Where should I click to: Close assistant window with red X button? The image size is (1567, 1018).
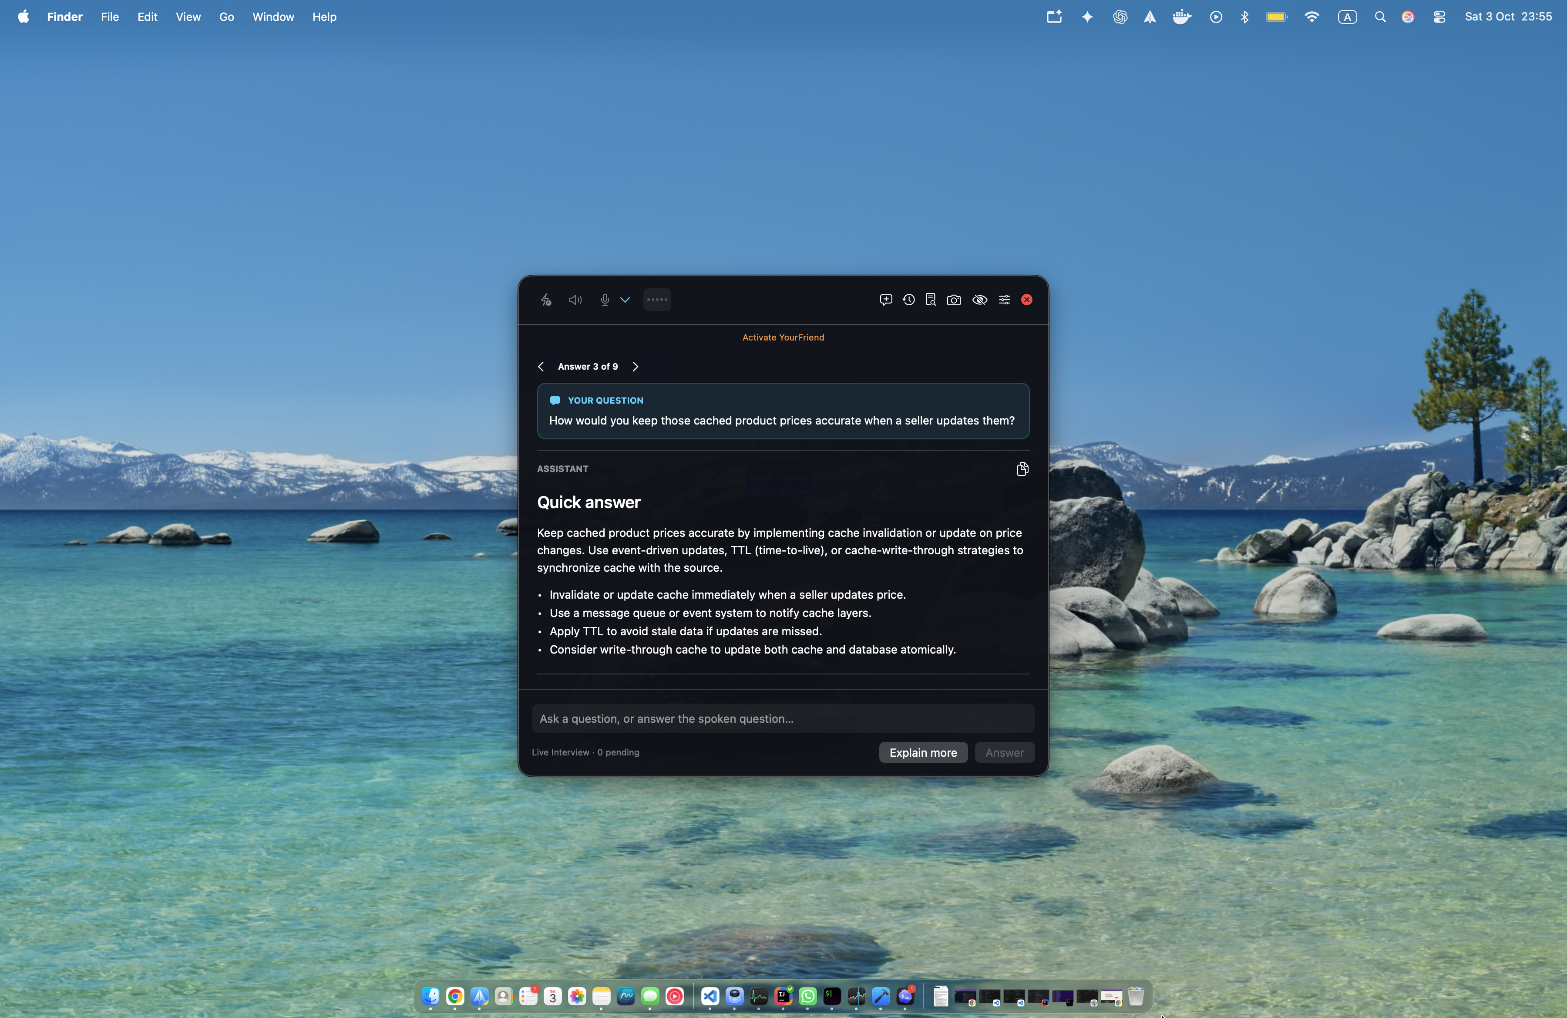tap(1026, 300)
